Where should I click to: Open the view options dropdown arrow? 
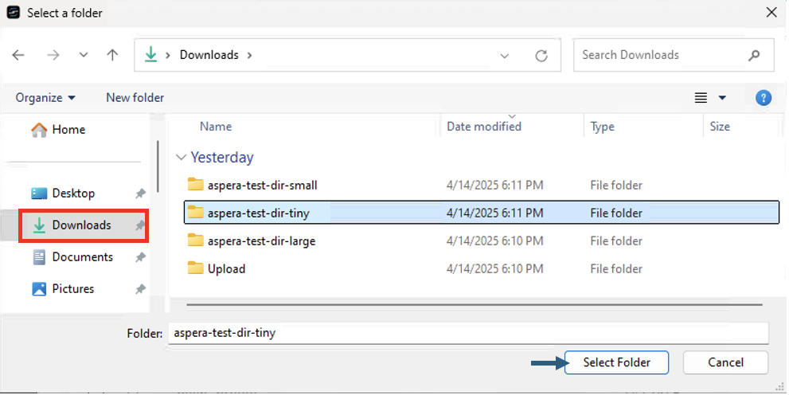tap(722, 98)
